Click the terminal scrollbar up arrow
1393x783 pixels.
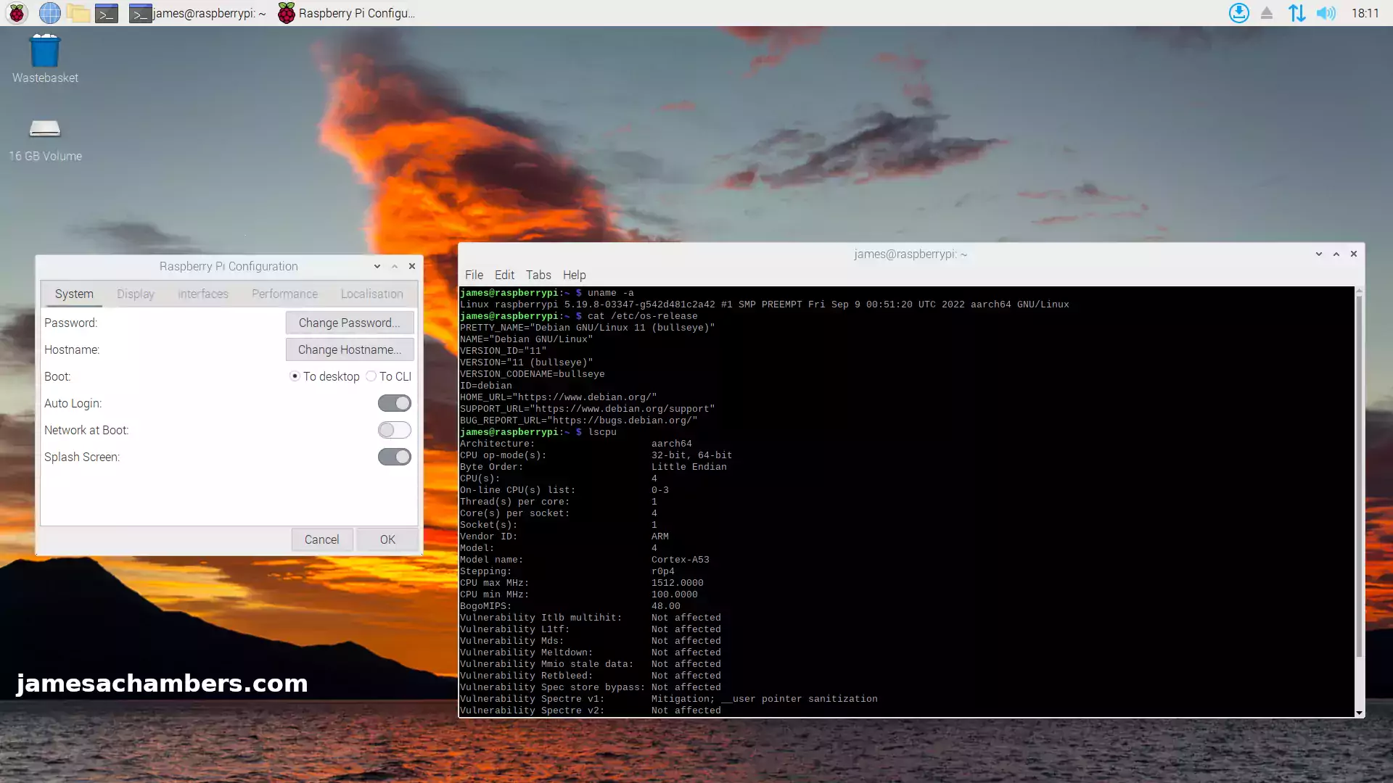click(1359, 290)
